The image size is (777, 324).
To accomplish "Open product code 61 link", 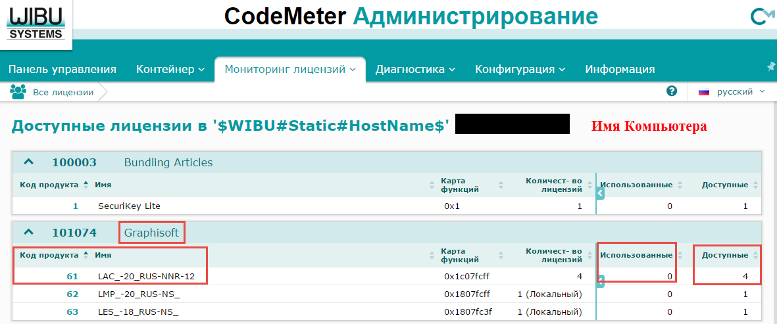I will (x=72, y=276).
